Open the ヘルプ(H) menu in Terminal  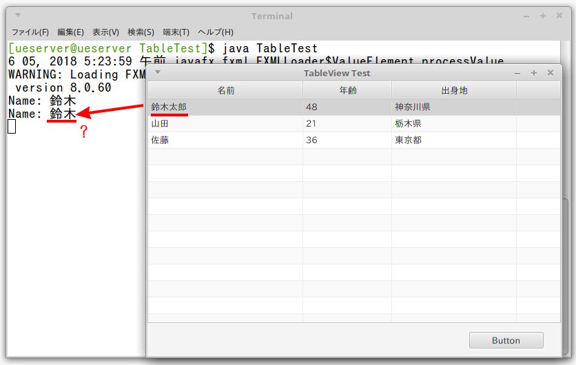[216, 32]
